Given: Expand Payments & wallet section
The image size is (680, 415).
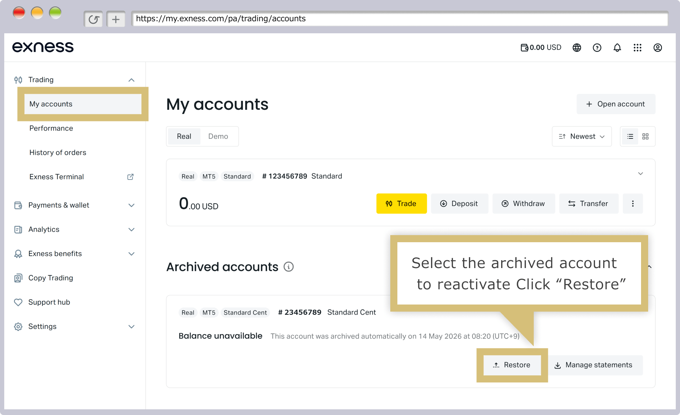Looking at the screenshot, I should pos(131,205).
